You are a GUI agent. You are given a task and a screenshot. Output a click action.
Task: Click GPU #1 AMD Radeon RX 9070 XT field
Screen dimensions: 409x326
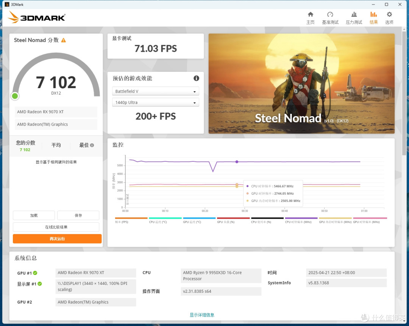[x=96, y=273]
